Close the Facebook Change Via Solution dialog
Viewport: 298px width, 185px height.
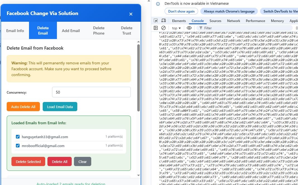point(131,14)
